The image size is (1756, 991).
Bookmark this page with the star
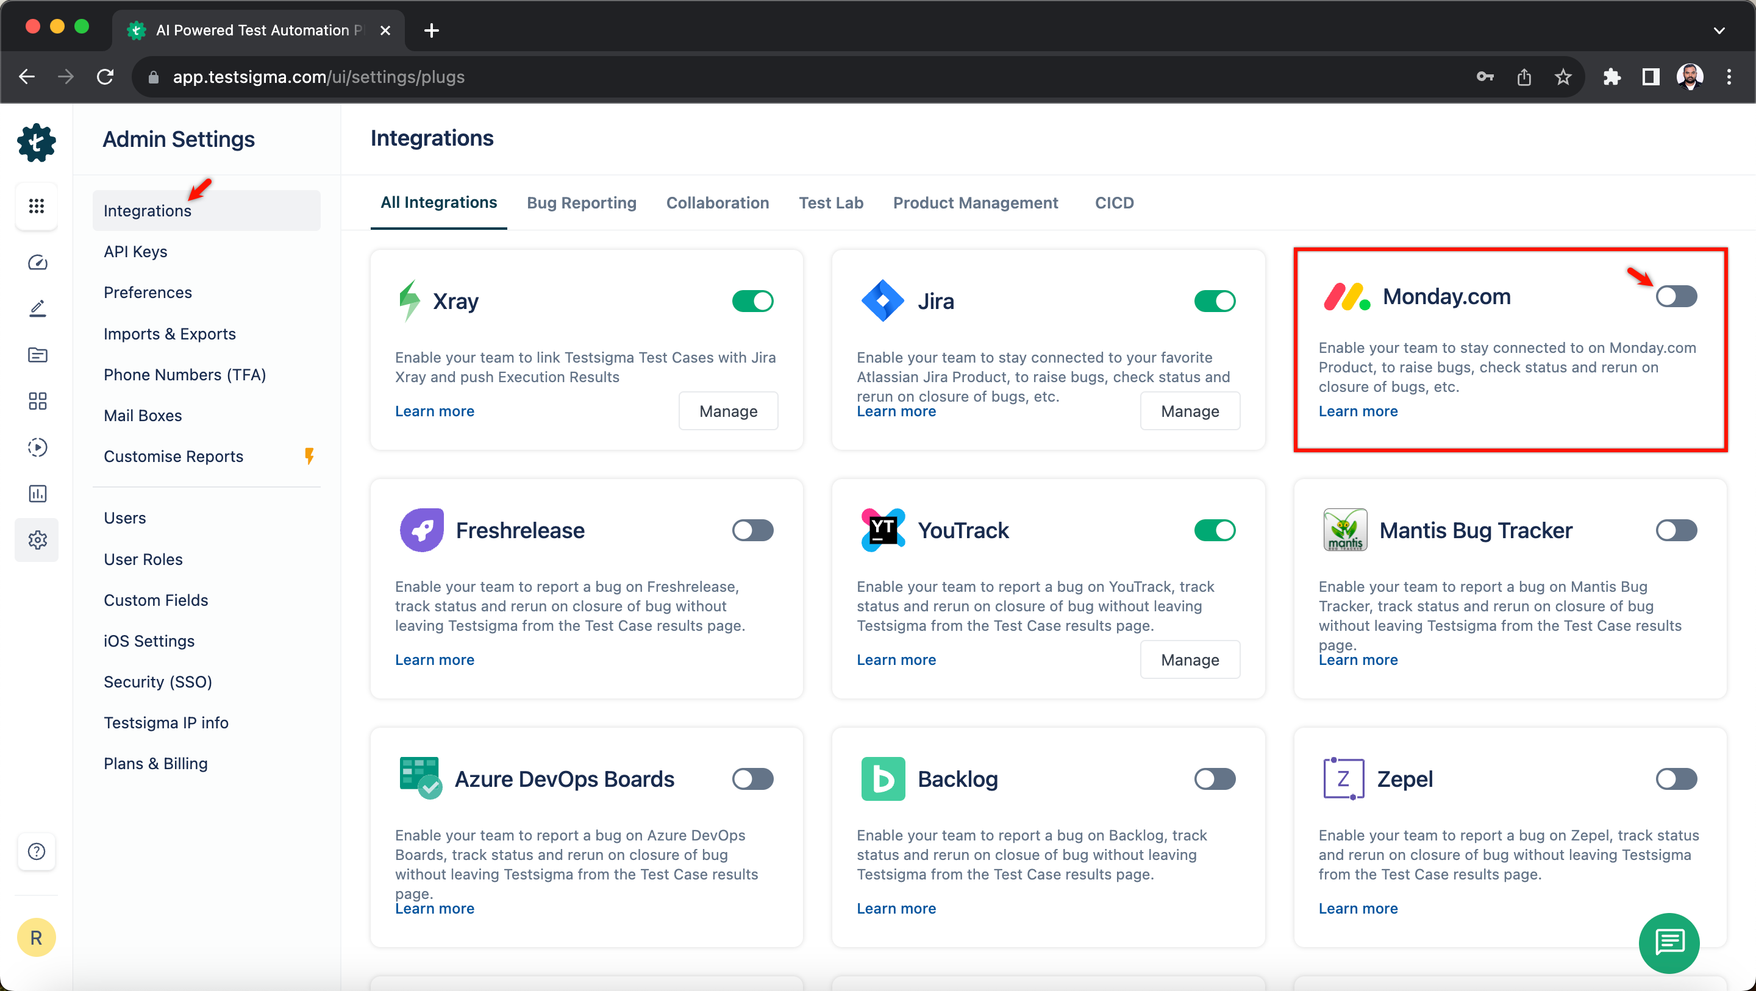pyautogui.click(x=1562, y=76)
